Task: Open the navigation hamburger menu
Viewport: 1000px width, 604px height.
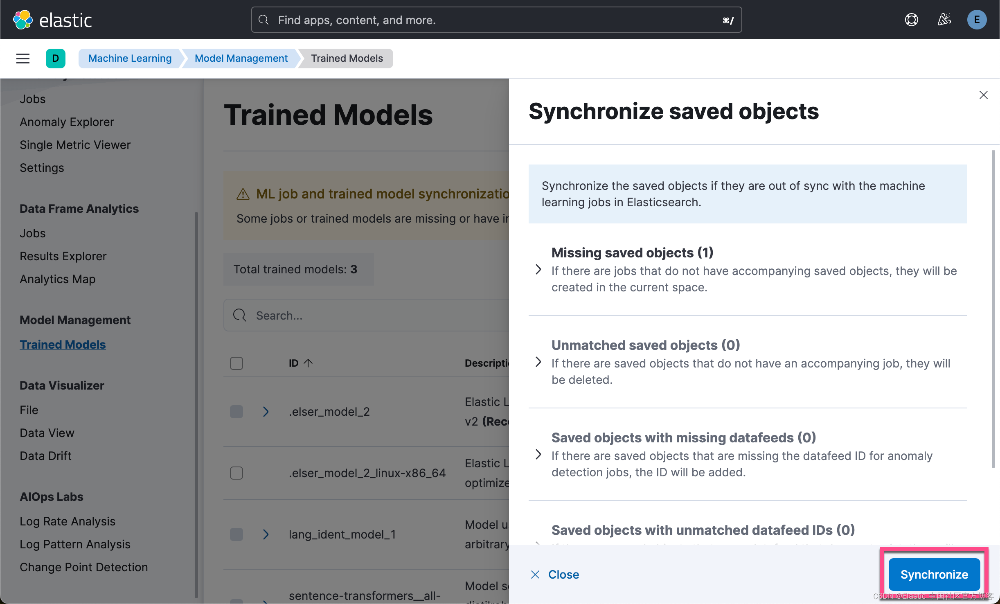Action: point(23,58)
